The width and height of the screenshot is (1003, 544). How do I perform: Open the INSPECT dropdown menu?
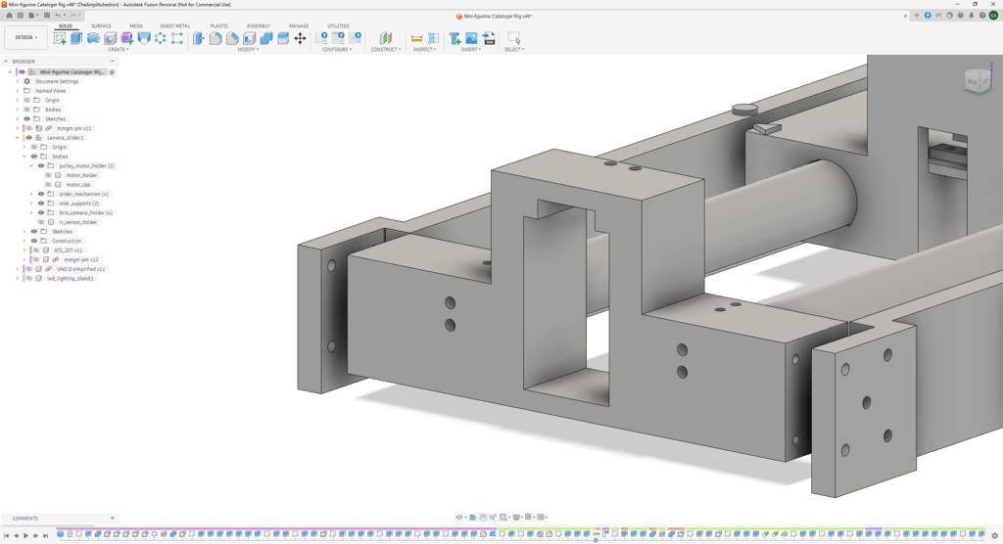click(425, 49)
